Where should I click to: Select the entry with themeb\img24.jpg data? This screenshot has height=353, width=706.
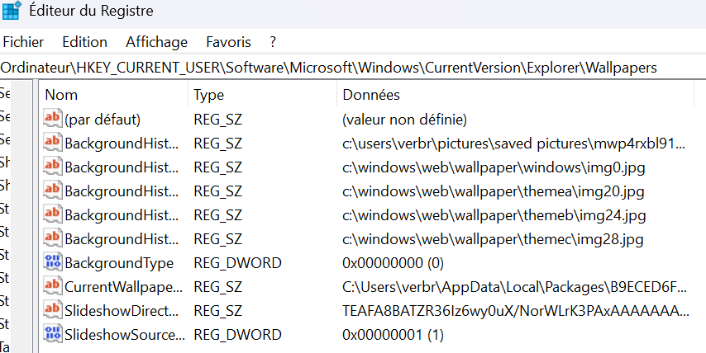[366, 215]
